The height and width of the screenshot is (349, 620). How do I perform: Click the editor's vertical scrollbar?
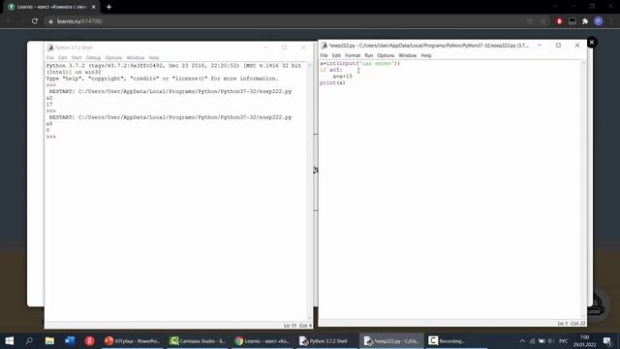[x=583, y=189]
